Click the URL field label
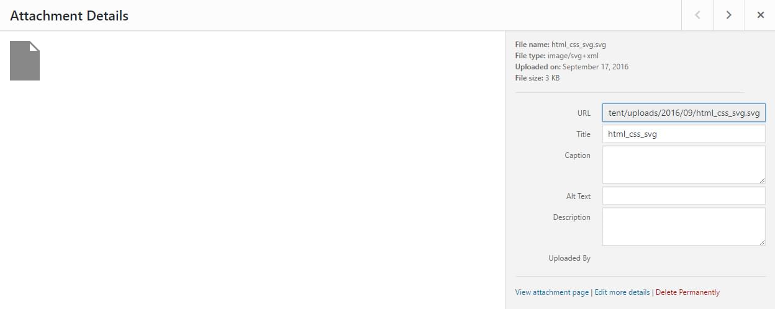 [x=584, y=113]
